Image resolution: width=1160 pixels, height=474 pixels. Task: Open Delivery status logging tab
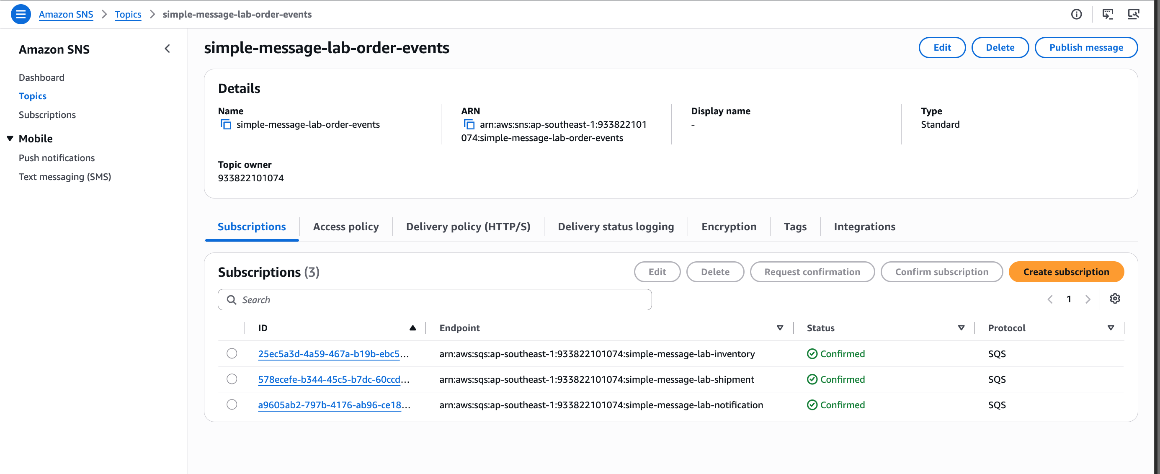[x=616, y=227]
